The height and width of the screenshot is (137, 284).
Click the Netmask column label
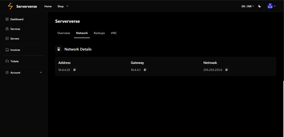point(210,63)
